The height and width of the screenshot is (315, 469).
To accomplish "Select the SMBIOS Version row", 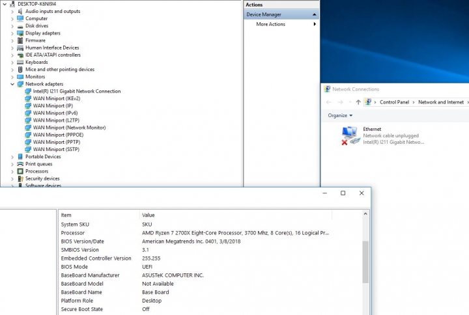I will [x=195, y=250].
